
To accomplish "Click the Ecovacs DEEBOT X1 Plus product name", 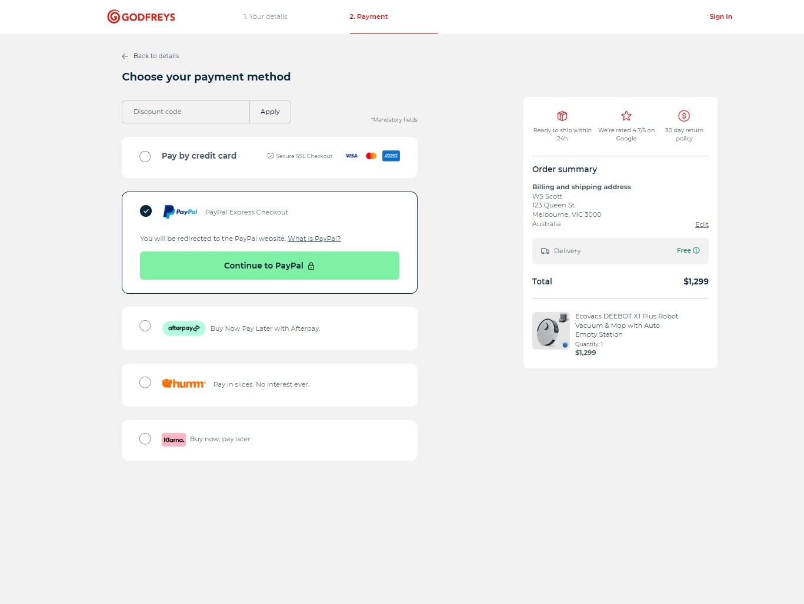I will [626, 325].
